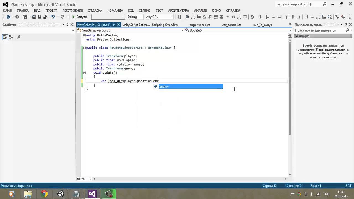Screen dimensions: 354x199
Task: Click the align centers toolbar icon
Action: tap(274, 17)
